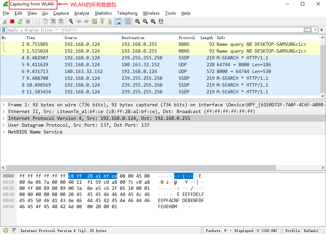326x234 pixels.
Task: Open the Statistics menu
Action: 103,13
